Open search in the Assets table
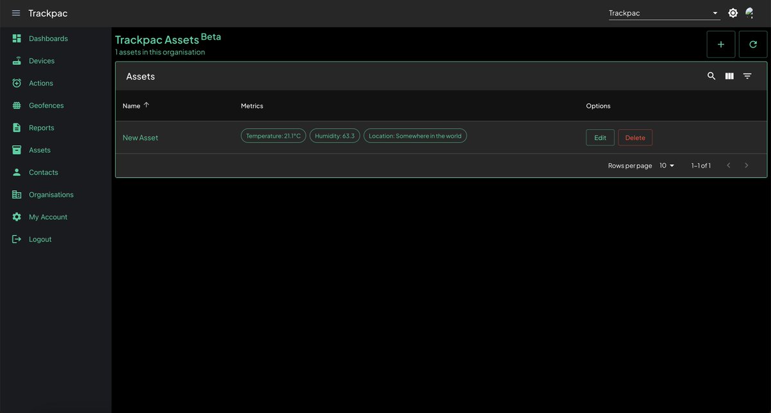771x413 pixels. click(711, 76)
